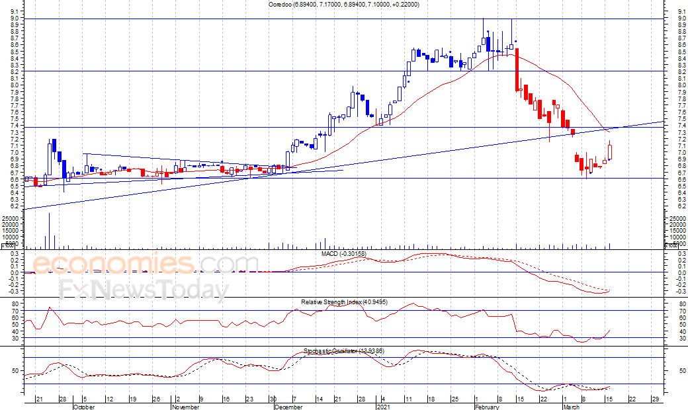This screenshot has height=410, width=688.
Task: Click the date tick label 16
Action: (226, 399)
